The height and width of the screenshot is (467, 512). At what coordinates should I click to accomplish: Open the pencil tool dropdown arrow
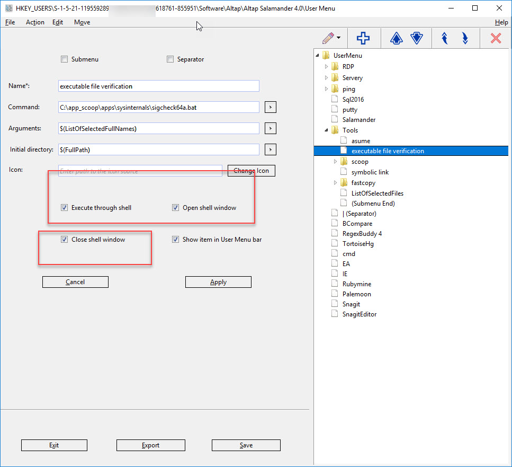[339, 38]
